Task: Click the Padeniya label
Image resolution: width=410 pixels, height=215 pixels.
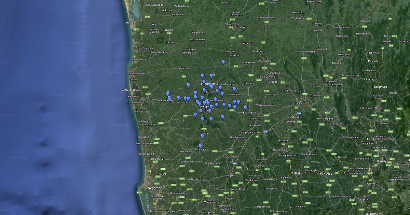Action: tap(258, 51)
